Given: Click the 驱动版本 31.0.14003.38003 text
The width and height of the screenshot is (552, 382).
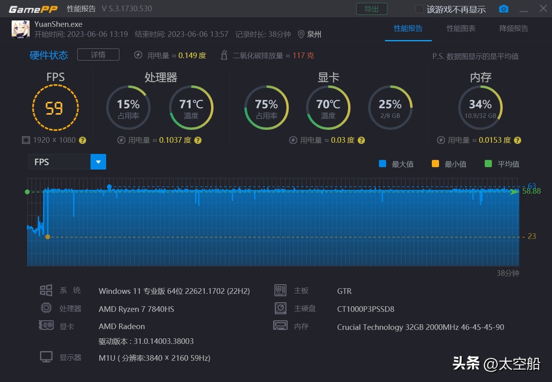Looking at the screenshot, I should tap(146, 341).
